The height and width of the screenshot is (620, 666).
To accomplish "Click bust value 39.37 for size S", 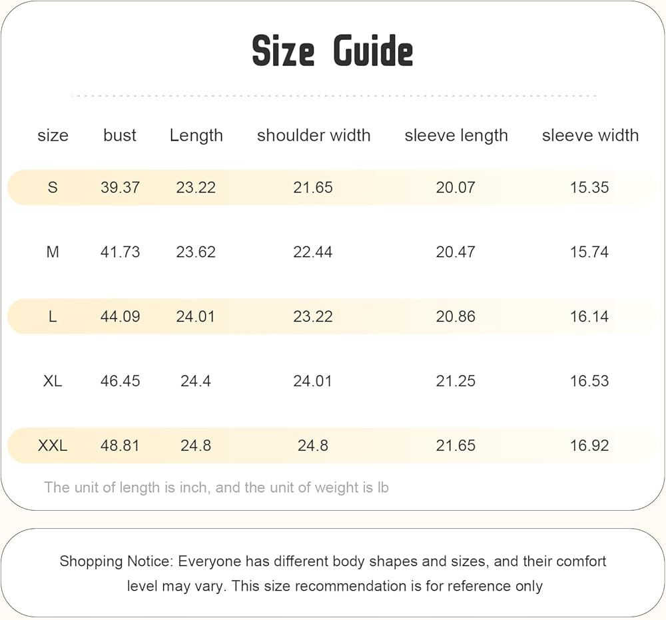I will (120, 187).
